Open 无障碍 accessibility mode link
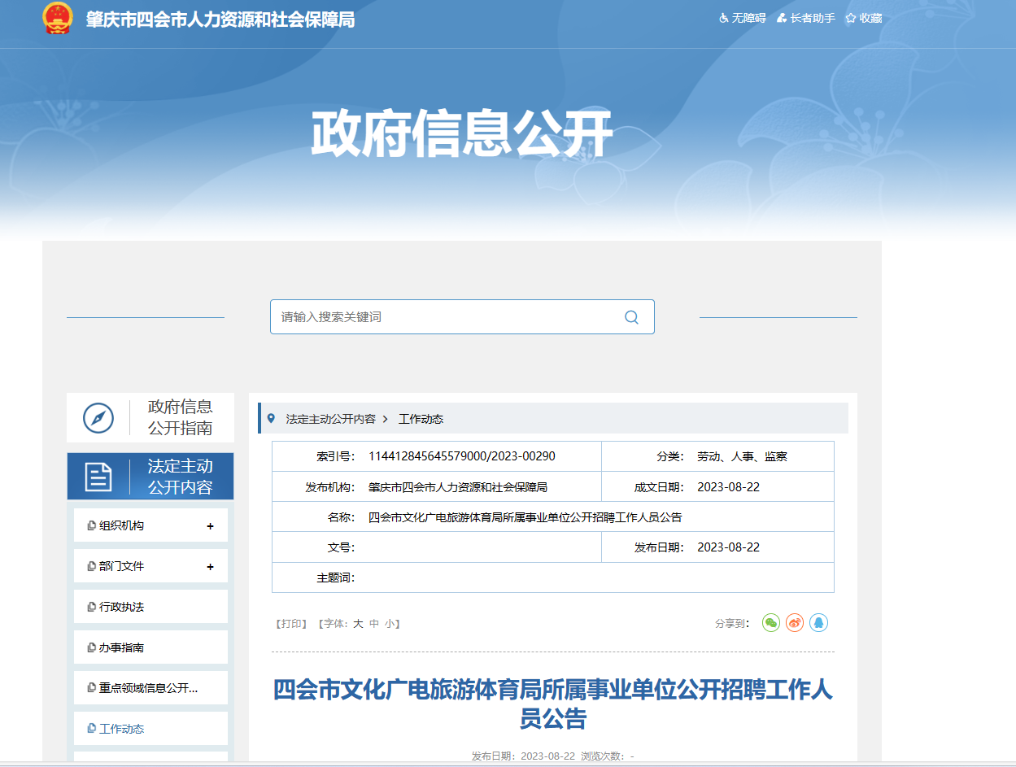 pos(743,18)
